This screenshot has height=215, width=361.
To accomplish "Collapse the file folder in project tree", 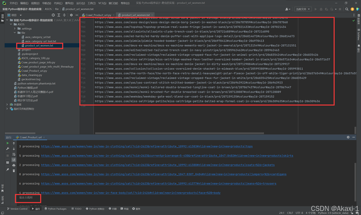I will click(15, 33).
